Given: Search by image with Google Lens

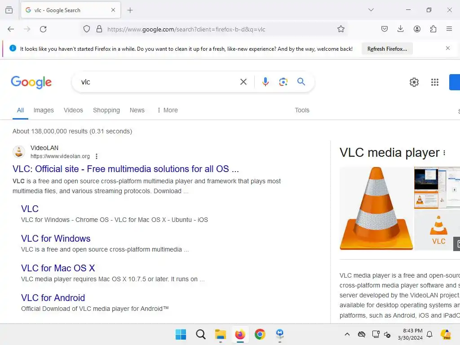Looking at the screenshot, I should click(283, 82).
